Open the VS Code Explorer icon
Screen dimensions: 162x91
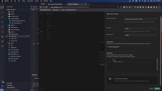coord(2,7)
